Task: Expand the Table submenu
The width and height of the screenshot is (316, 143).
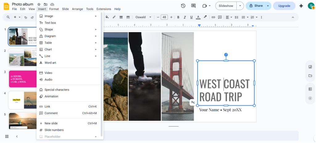Action: pyautogui.click(x=68, y=43)
